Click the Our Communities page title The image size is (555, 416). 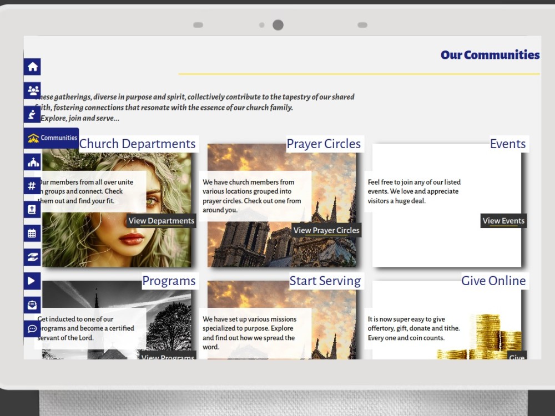pyautogui.click(x=490, y=55)
